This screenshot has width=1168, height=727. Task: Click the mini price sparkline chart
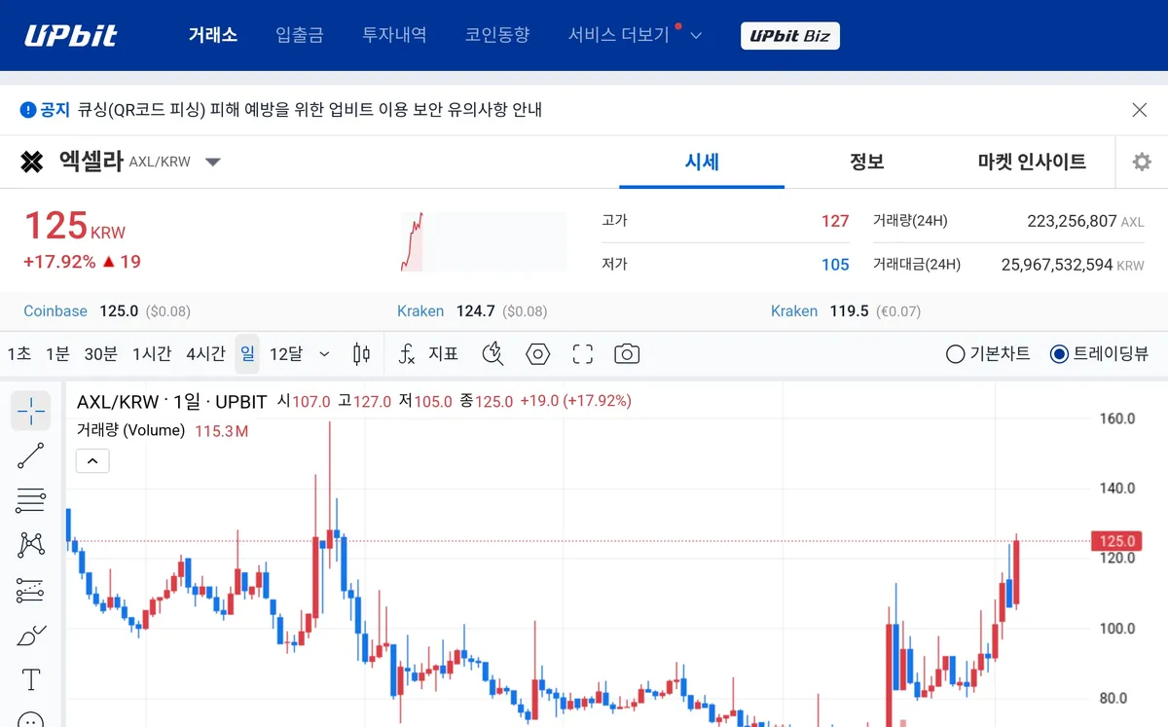click(484, 241)
